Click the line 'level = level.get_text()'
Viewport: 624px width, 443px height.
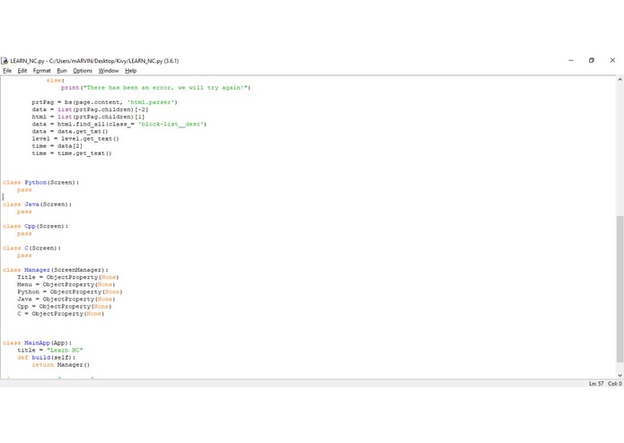pyautogui.click(x=75, y=139)
